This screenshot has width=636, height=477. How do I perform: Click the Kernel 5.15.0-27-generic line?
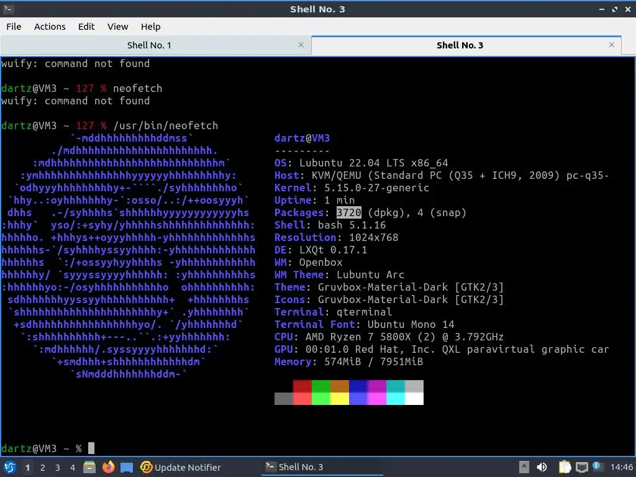point(352,188)
